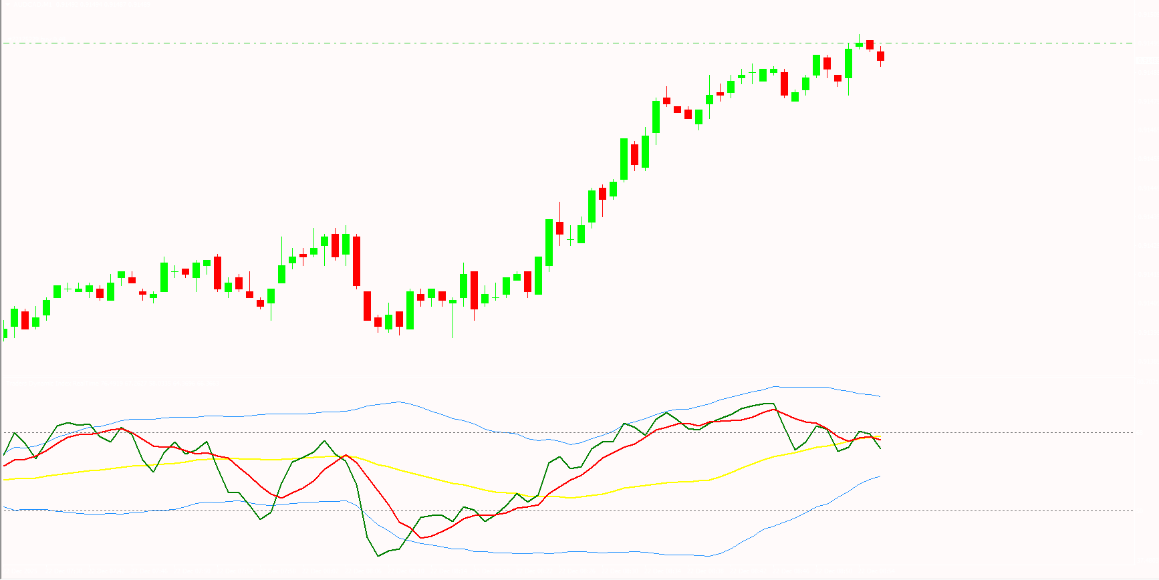The width and height of the screenshot is (1159, 580).
Task: Click the leftmost green candle on chart
Action: point(4,332)
